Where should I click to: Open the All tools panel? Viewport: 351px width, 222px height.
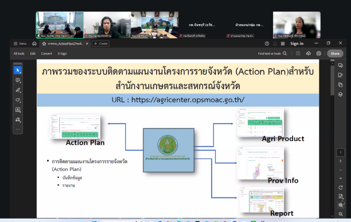point(19,54)
